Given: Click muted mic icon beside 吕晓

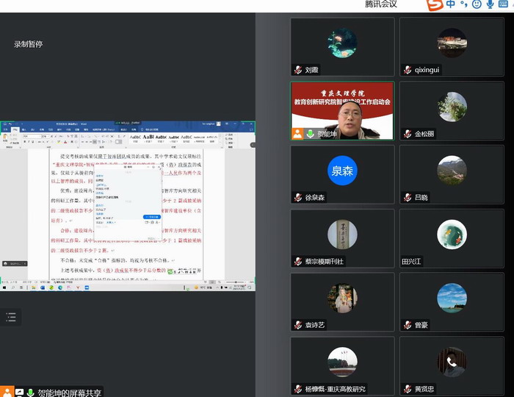Looking at the screenshot, I should tap(408, 198).
